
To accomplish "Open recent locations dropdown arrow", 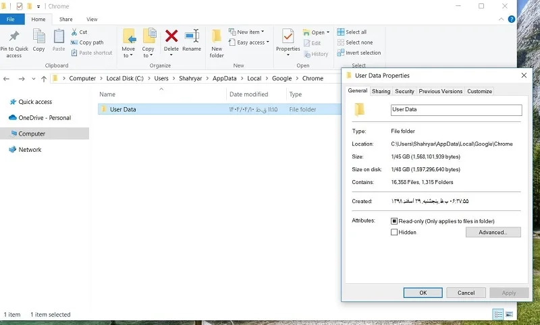I will pos(33,79).
